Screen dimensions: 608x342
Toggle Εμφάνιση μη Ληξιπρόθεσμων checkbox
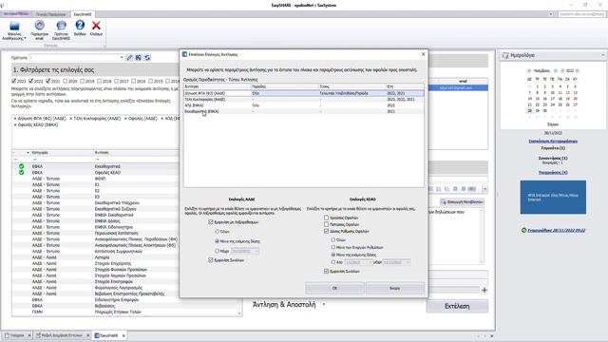tap(211, 222)
